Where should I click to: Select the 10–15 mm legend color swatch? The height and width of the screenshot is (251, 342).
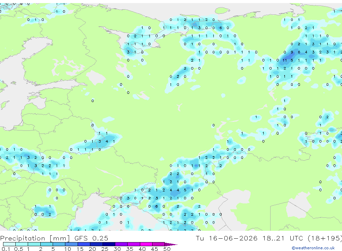(71, 244)
